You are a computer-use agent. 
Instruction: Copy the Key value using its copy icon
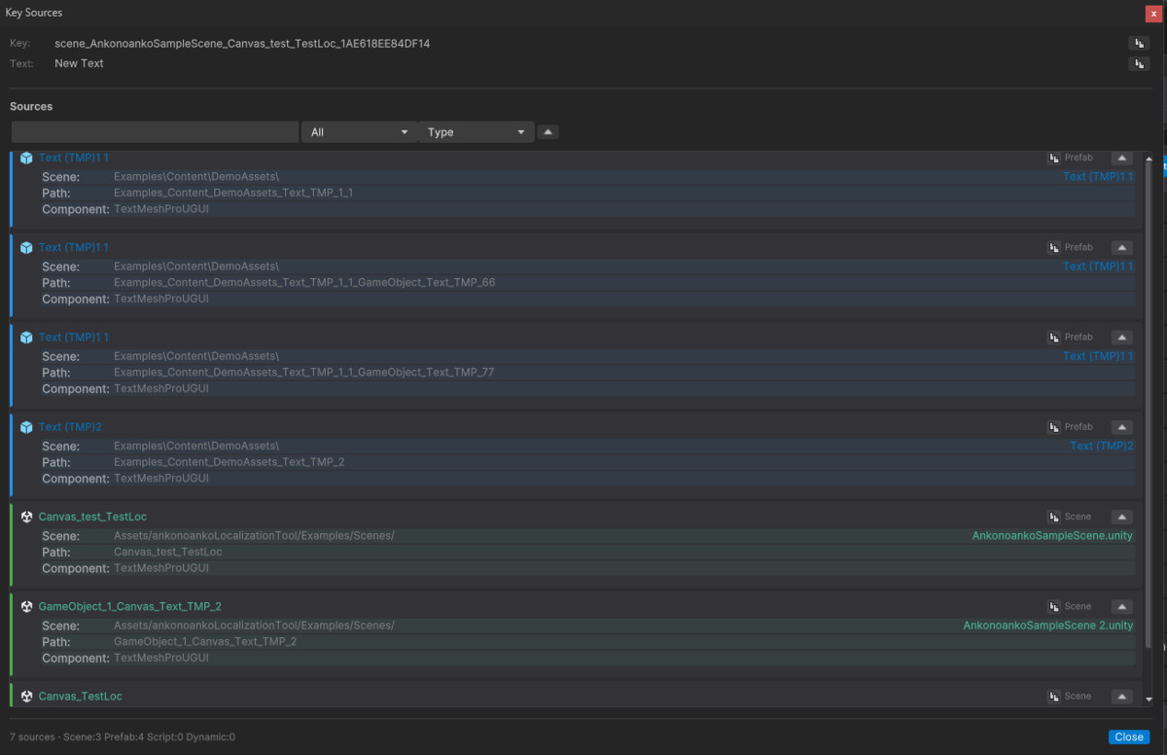(1139, 44)
